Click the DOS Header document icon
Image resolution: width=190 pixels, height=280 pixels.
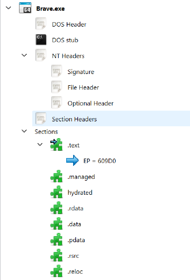tap(41, 24)
